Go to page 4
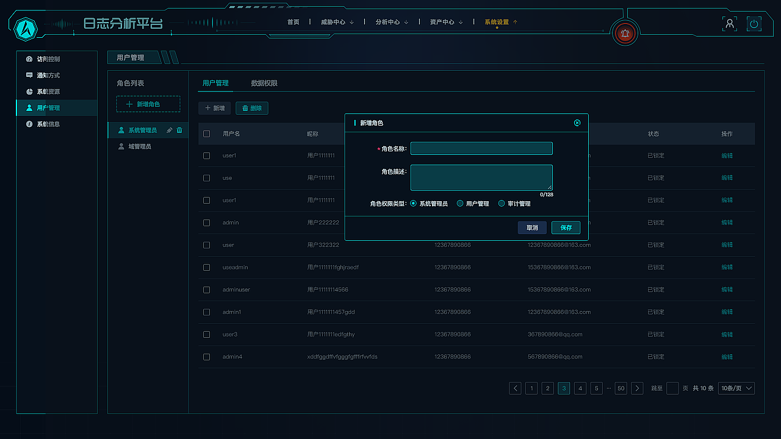Image resolution: width=781 pixels, height=439 pixels. 580,388
